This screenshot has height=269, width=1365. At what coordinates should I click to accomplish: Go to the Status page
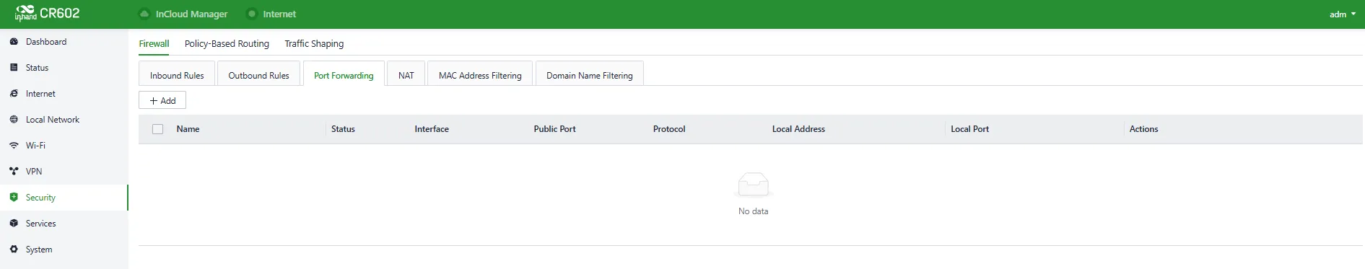pyautogui.click(x=64, y=68)
